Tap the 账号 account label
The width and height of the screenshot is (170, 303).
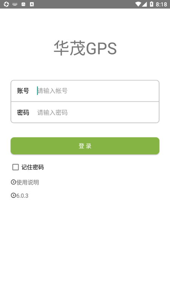[x=23, y=91]
